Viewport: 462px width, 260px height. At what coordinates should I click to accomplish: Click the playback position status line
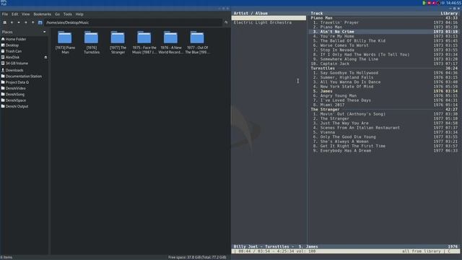(345, 251)
